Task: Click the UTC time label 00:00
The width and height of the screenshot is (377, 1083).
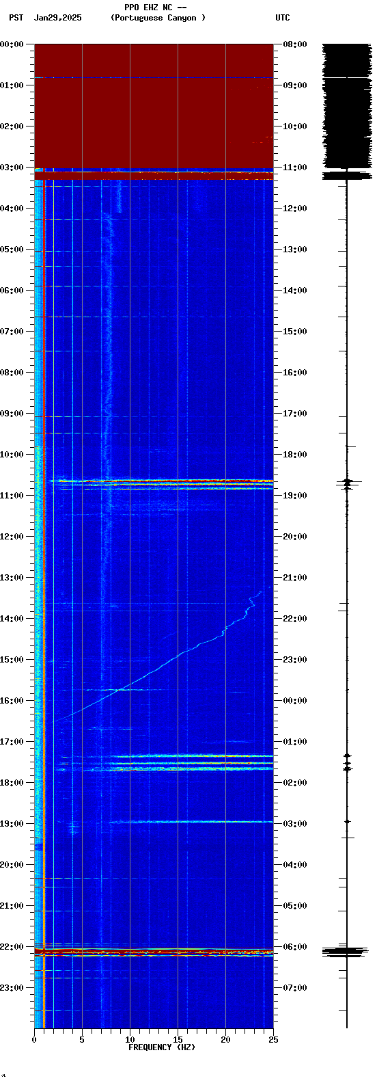Action: pos(294,700)
